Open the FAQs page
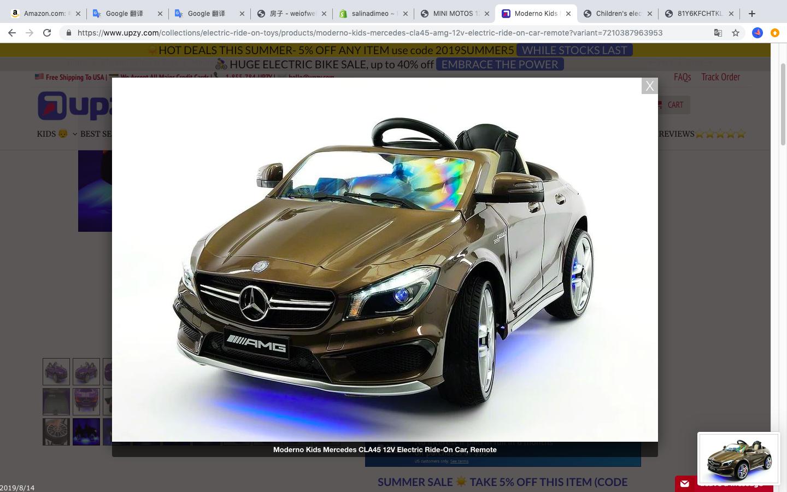787x492 pixels. point(682,77)
